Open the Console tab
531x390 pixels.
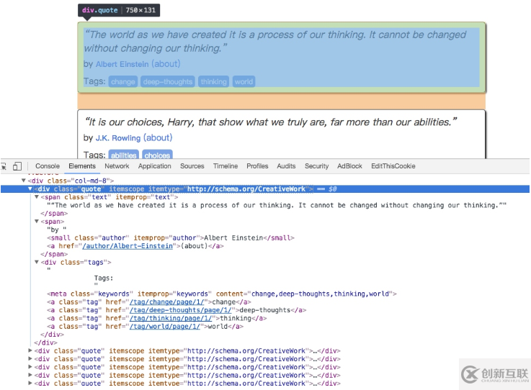[x=48, y=166]
